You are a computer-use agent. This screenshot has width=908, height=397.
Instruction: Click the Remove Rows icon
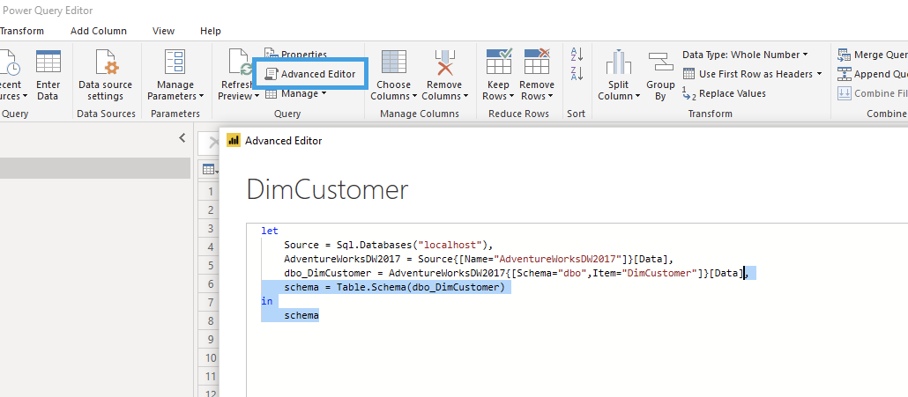537,62
